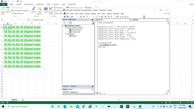
Task: Click Macro Security in the Code group
Action: coord(17,13)
